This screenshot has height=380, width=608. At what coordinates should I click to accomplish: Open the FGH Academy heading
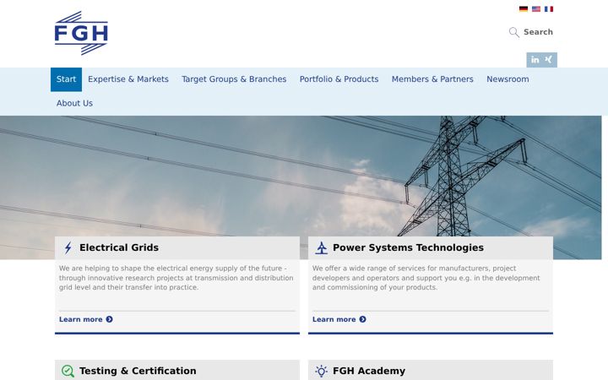coord(369,371)
